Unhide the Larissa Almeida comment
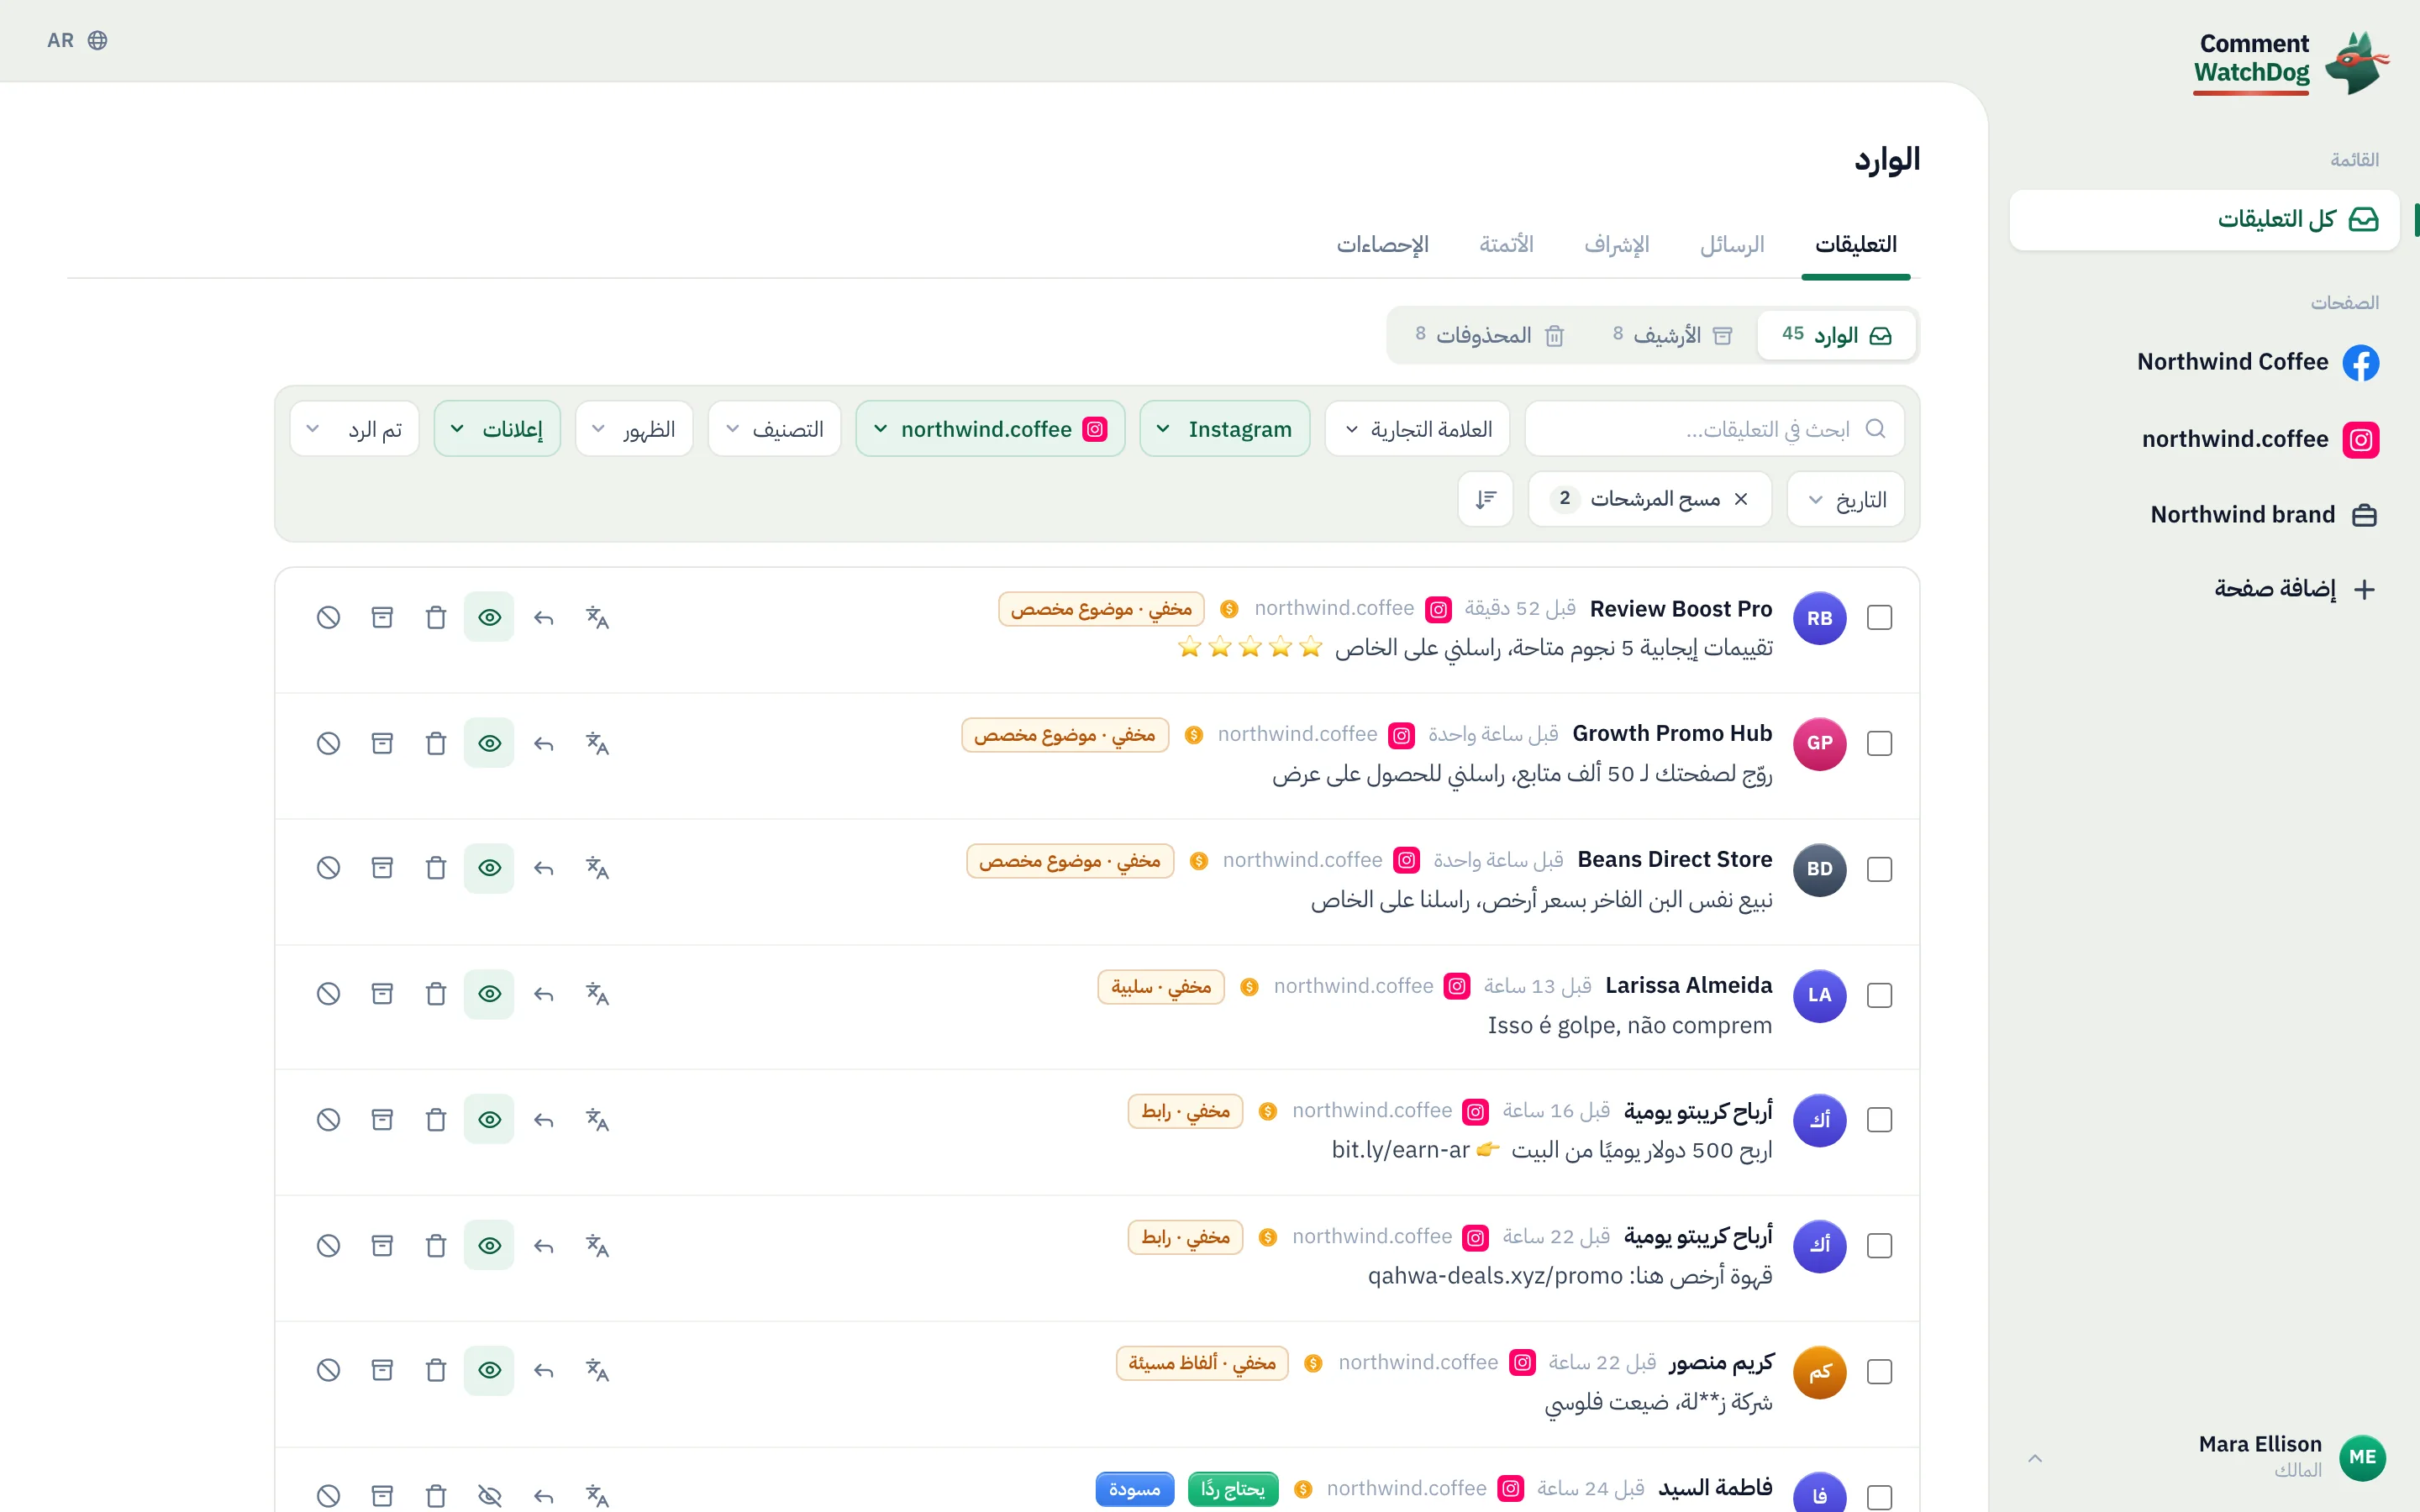This screenshot has height=1512, width=2420. 489,994
